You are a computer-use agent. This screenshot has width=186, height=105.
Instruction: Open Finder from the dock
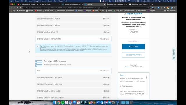55,102
